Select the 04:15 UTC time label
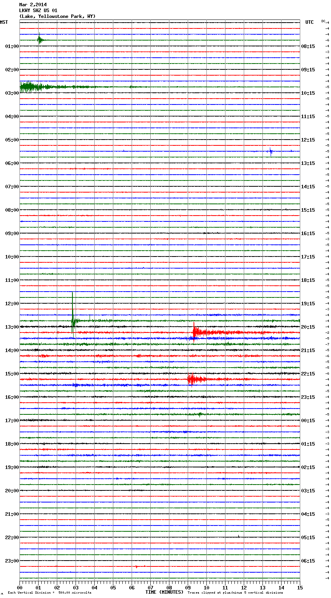331x598 pixels. 308,514
